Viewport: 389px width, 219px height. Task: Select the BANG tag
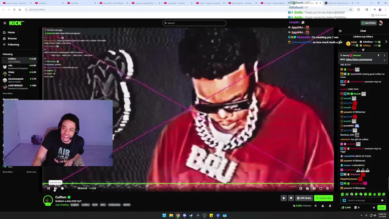pyautogui.click(x=127, y=205)
